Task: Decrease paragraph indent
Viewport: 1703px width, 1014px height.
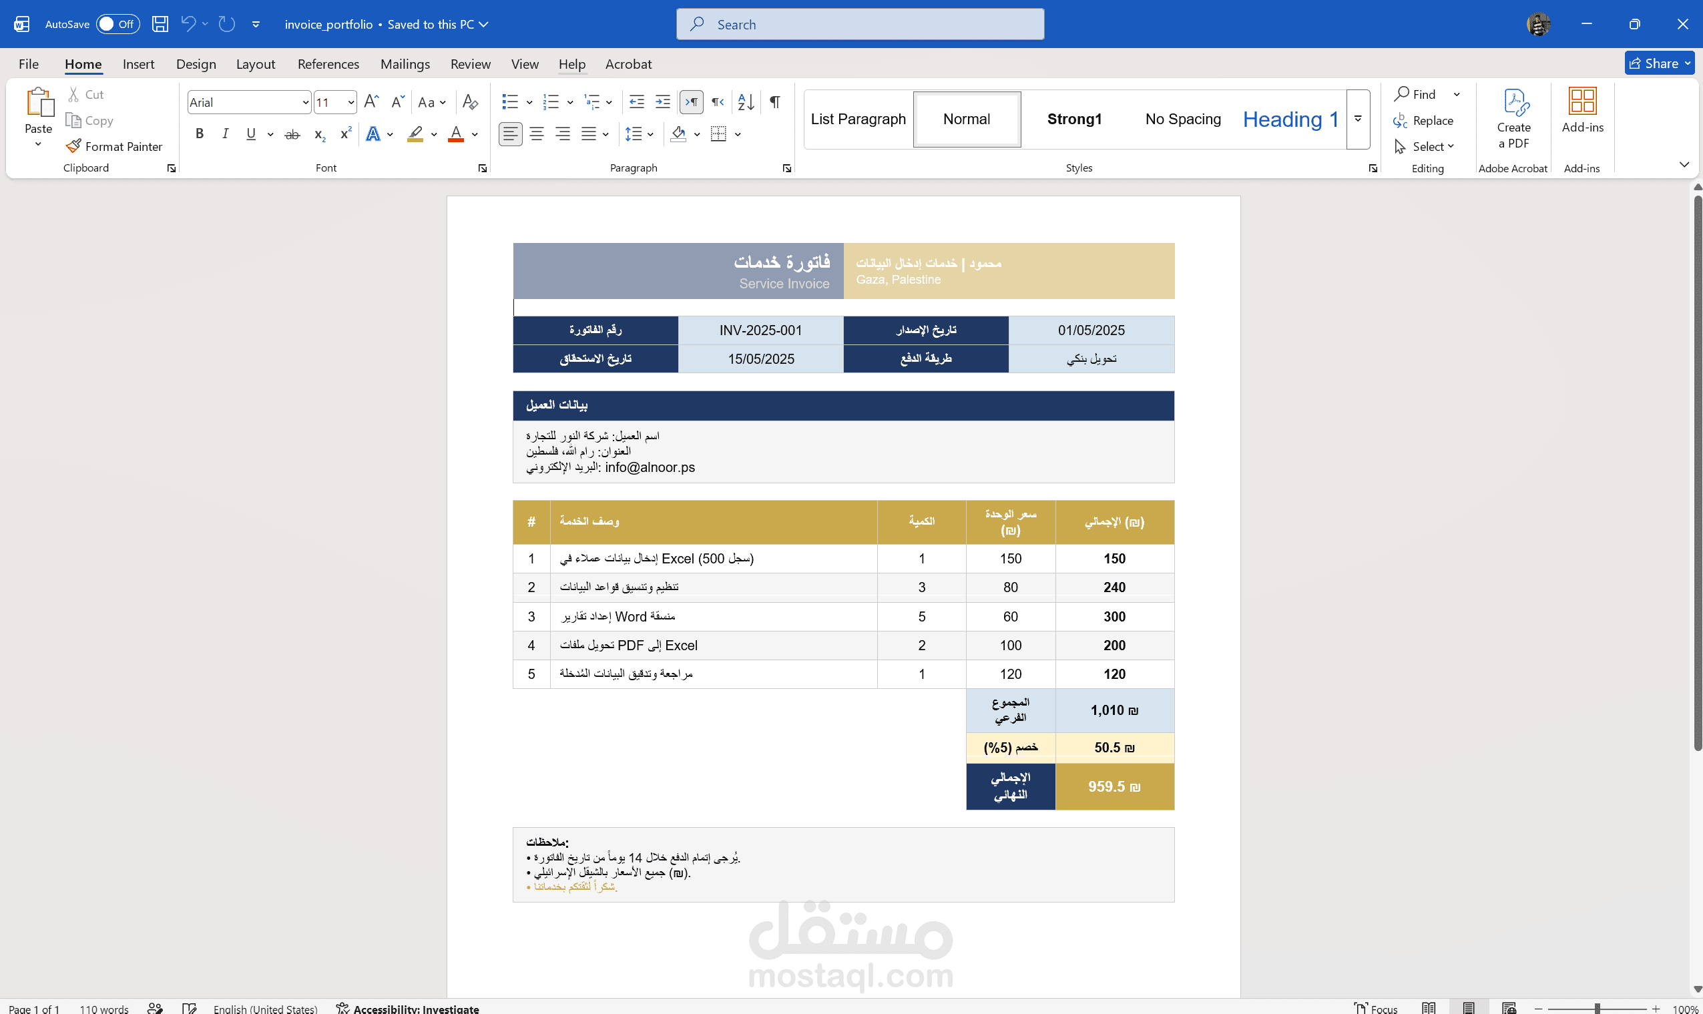Action: pyautogui.click(x=636, y=102)
